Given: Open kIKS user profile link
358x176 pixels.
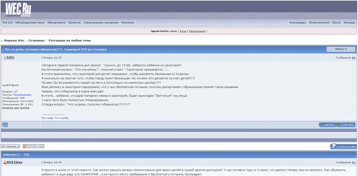Looking at the screenshot, I should click(x=10, y=58).
